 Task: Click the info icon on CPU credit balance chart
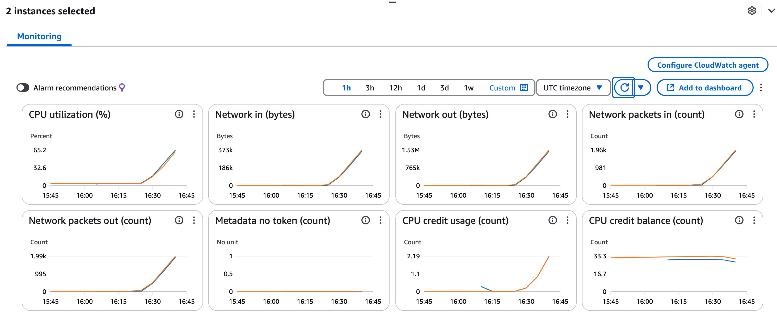point(739,221)
